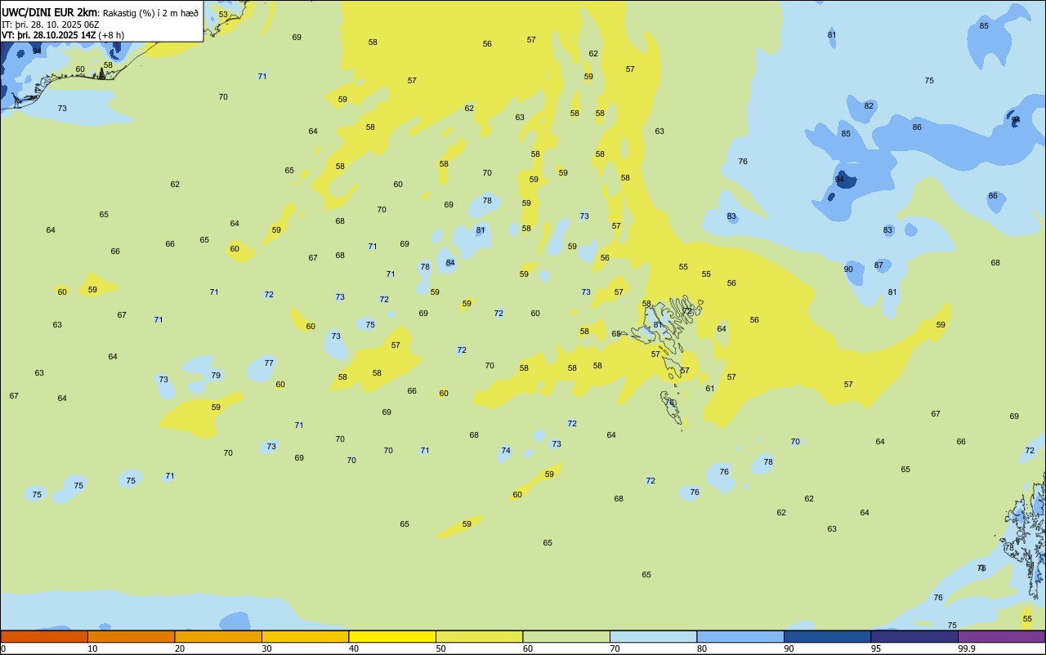Screen dimensions: 1046x655
Task: Click the 30–40 gold legend color segment
Action: point(305,636)
